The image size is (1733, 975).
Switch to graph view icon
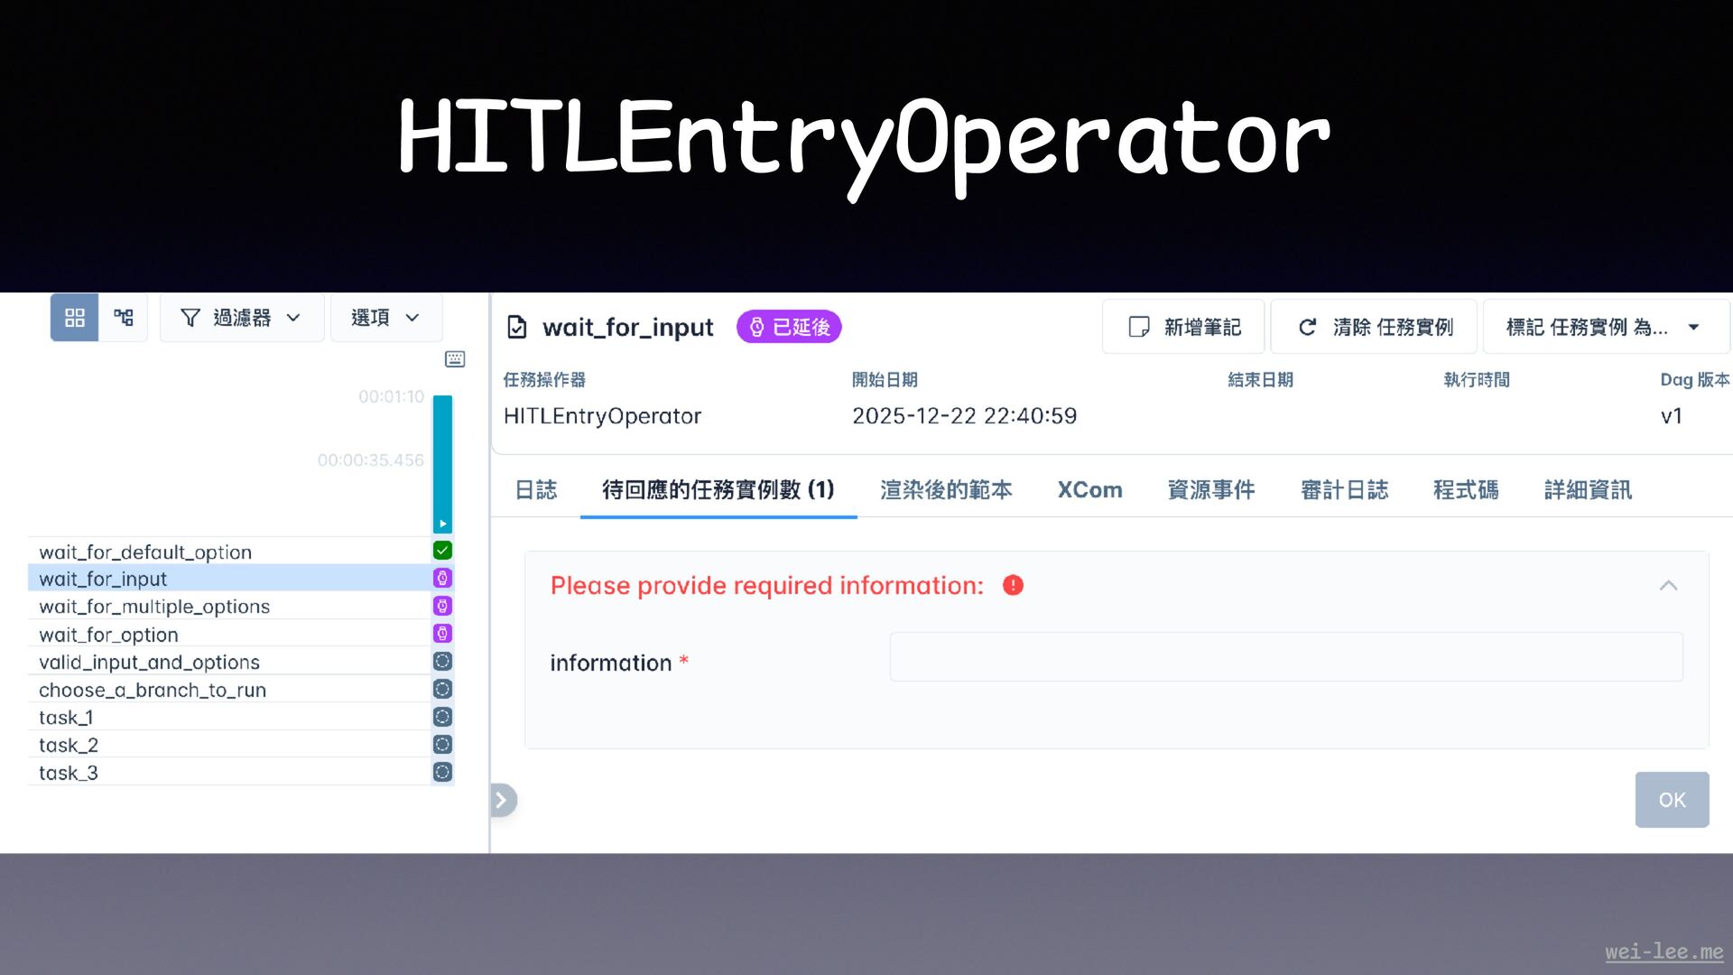(124, 318)
